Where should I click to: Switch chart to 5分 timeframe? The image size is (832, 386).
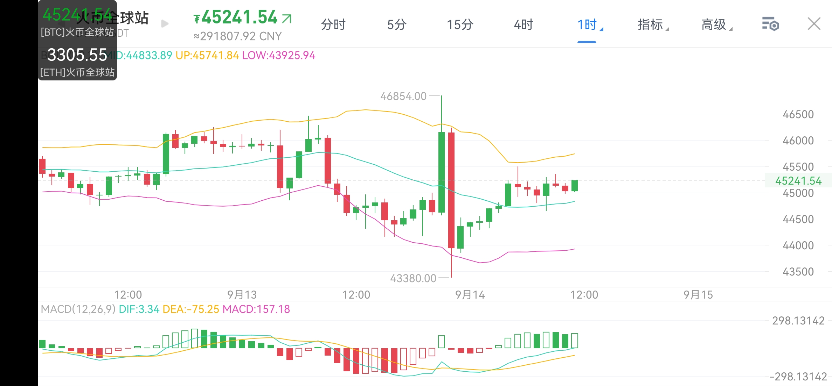[x=397, y=24]
